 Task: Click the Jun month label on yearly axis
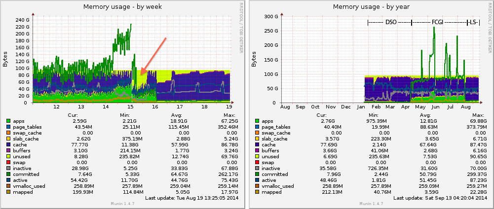coord(435,106)
